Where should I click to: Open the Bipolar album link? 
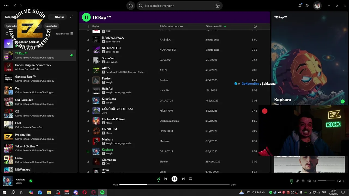point(164,162)
